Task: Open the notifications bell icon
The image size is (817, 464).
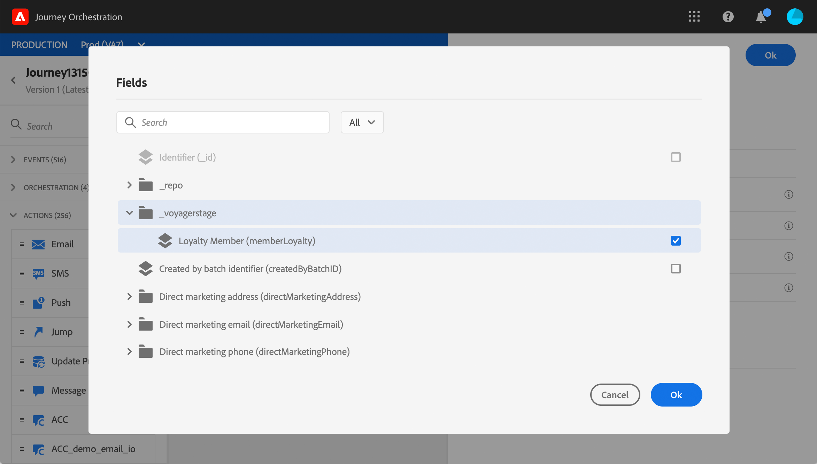Action: click(x=761, y=17)
